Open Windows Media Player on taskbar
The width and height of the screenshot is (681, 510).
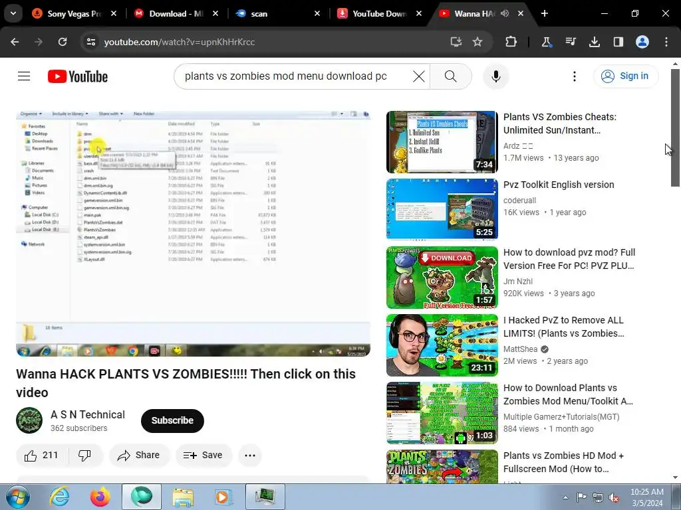[223, 497]
